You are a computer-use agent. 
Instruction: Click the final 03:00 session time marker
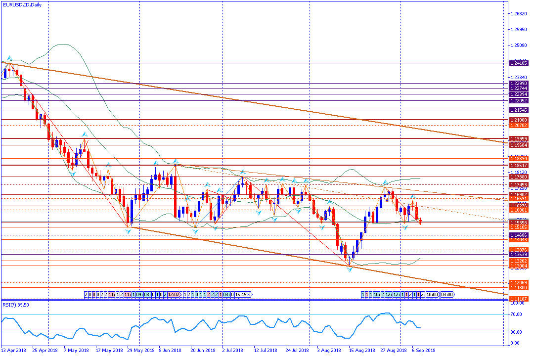[x=447, y=295]
